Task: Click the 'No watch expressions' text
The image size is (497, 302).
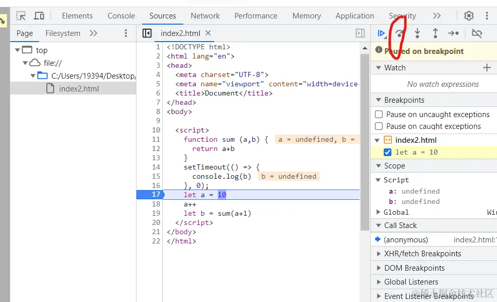Action: (443, 84)
